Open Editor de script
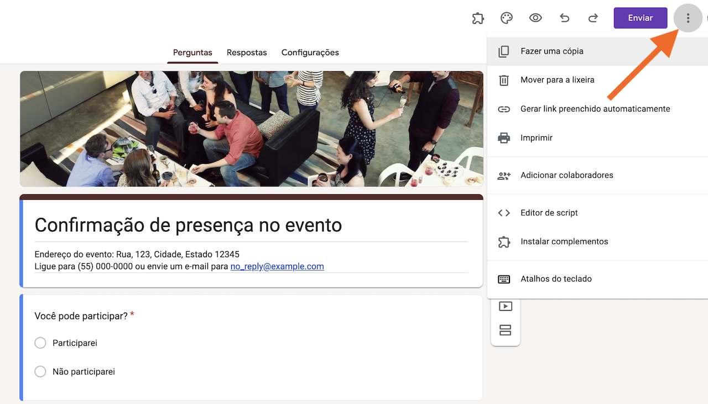 pyautogui.click(x=549, y=212)
